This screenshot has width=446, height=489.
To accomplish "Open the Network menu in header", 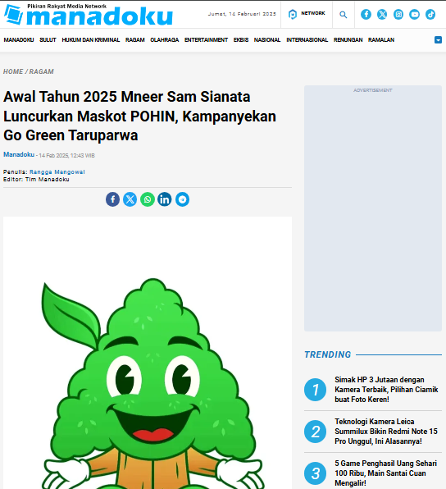I will point(307,14).
